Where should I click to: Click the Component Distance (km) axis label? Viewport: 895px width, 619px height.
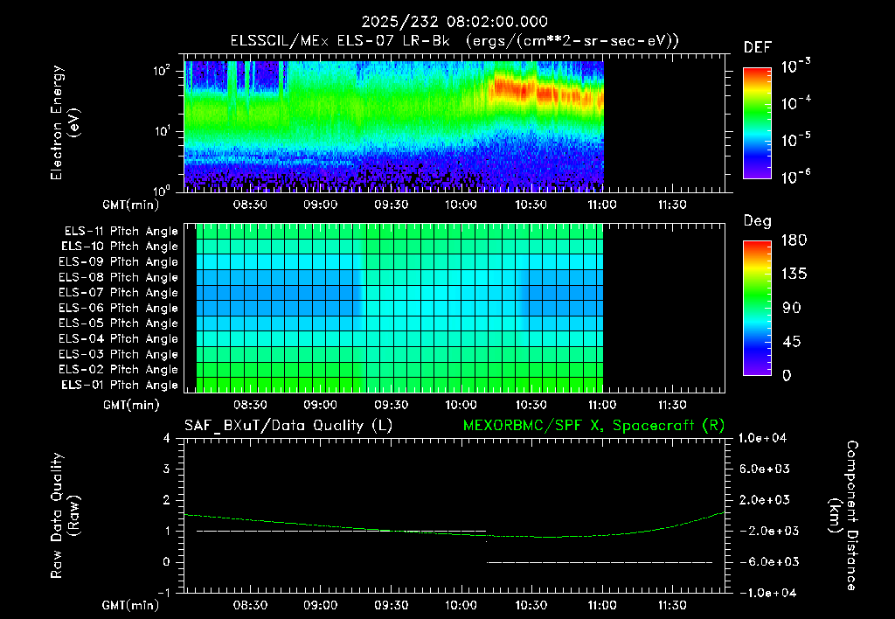tap(843, 516)
